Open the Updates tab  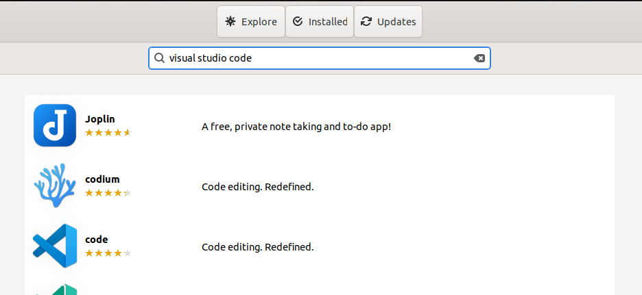(x=388, y=21)
